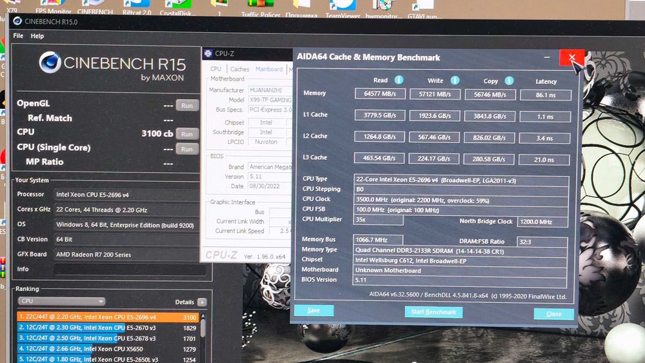Run the CPU benchmark in Cinebench

187,134
